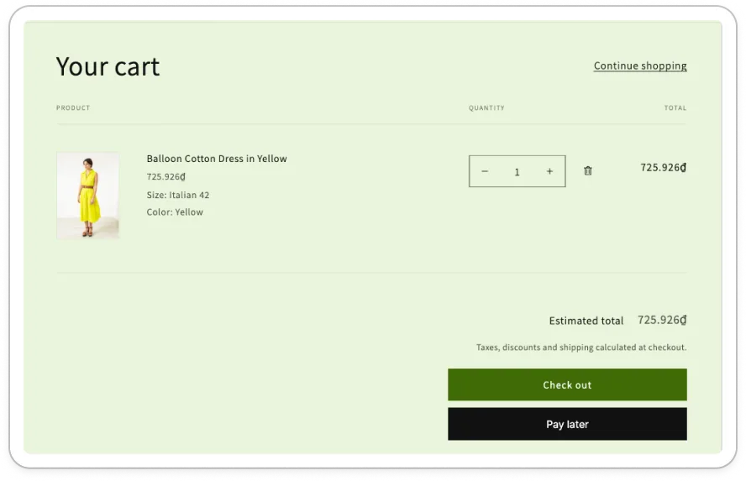The image size is (746, 481).
Task: Click the 'Your cart' heading
Action: [108, 66]
